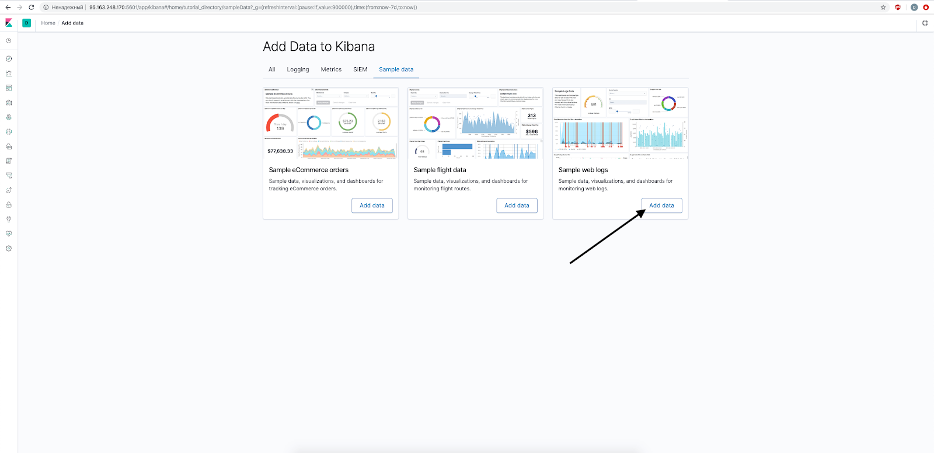Click the browser address bar URL
Screen dimensions: 934x453
pos(253,8)
